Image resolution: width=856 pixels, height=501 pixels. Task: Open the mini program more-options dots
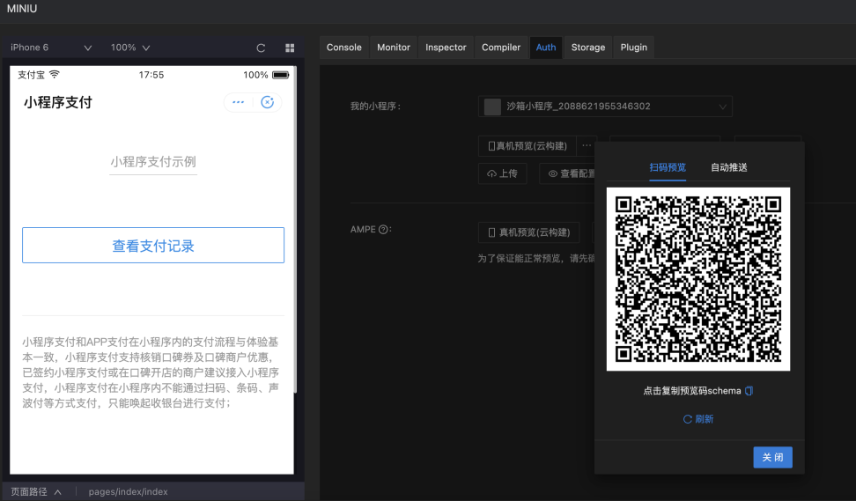239,102
